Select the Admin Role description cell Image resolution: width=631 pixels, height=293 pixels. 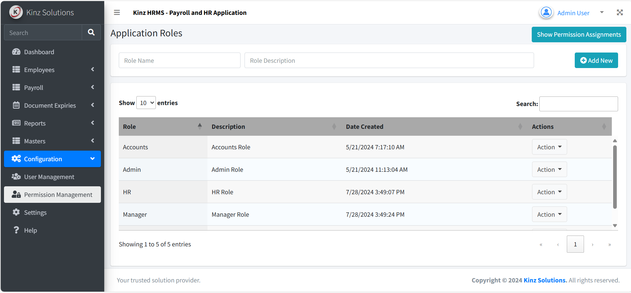click(x=275, y=169)
